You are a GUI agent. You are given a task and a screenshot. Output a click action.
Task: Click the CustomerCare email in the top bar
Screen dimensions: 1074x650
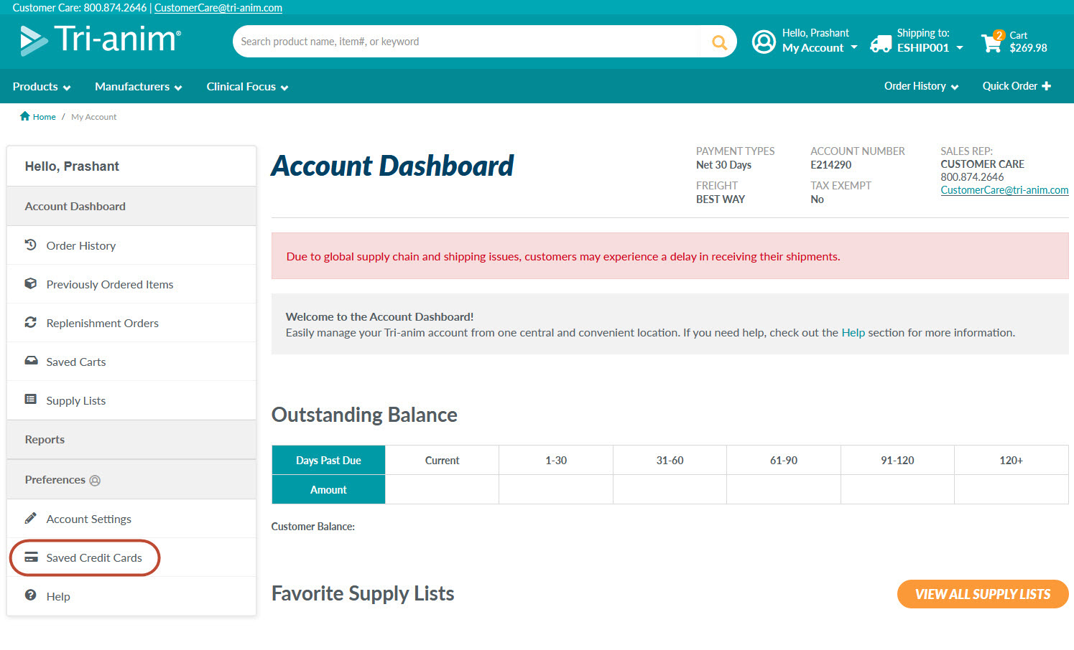[218, 8]
